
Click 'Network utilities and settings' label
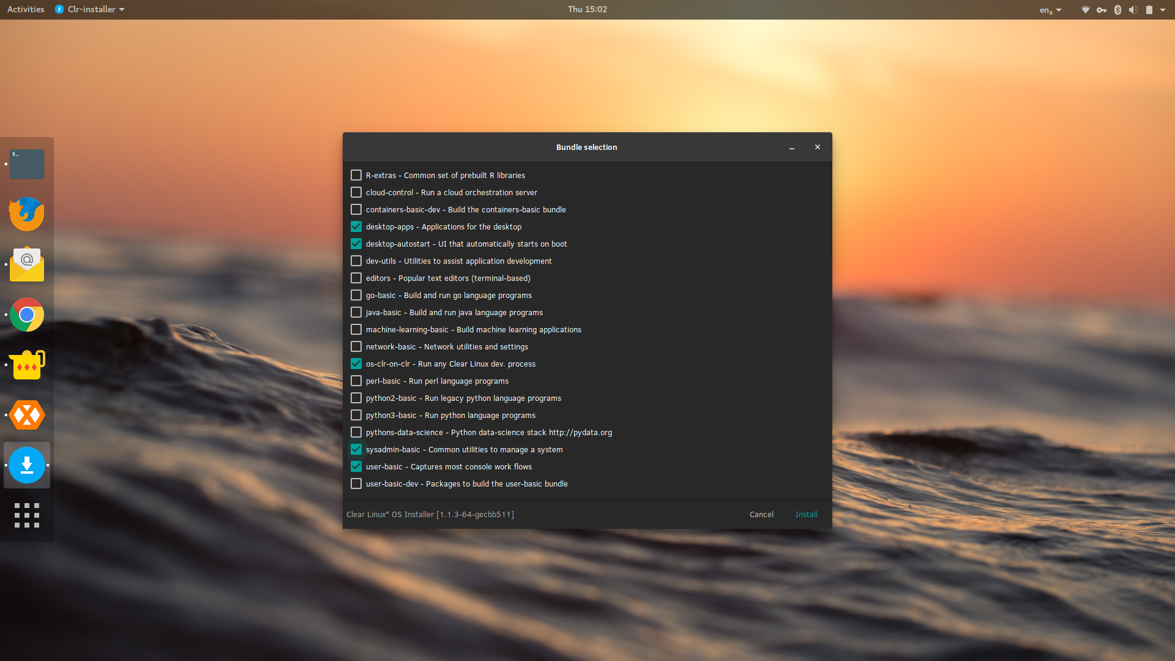tap(476, 347)
